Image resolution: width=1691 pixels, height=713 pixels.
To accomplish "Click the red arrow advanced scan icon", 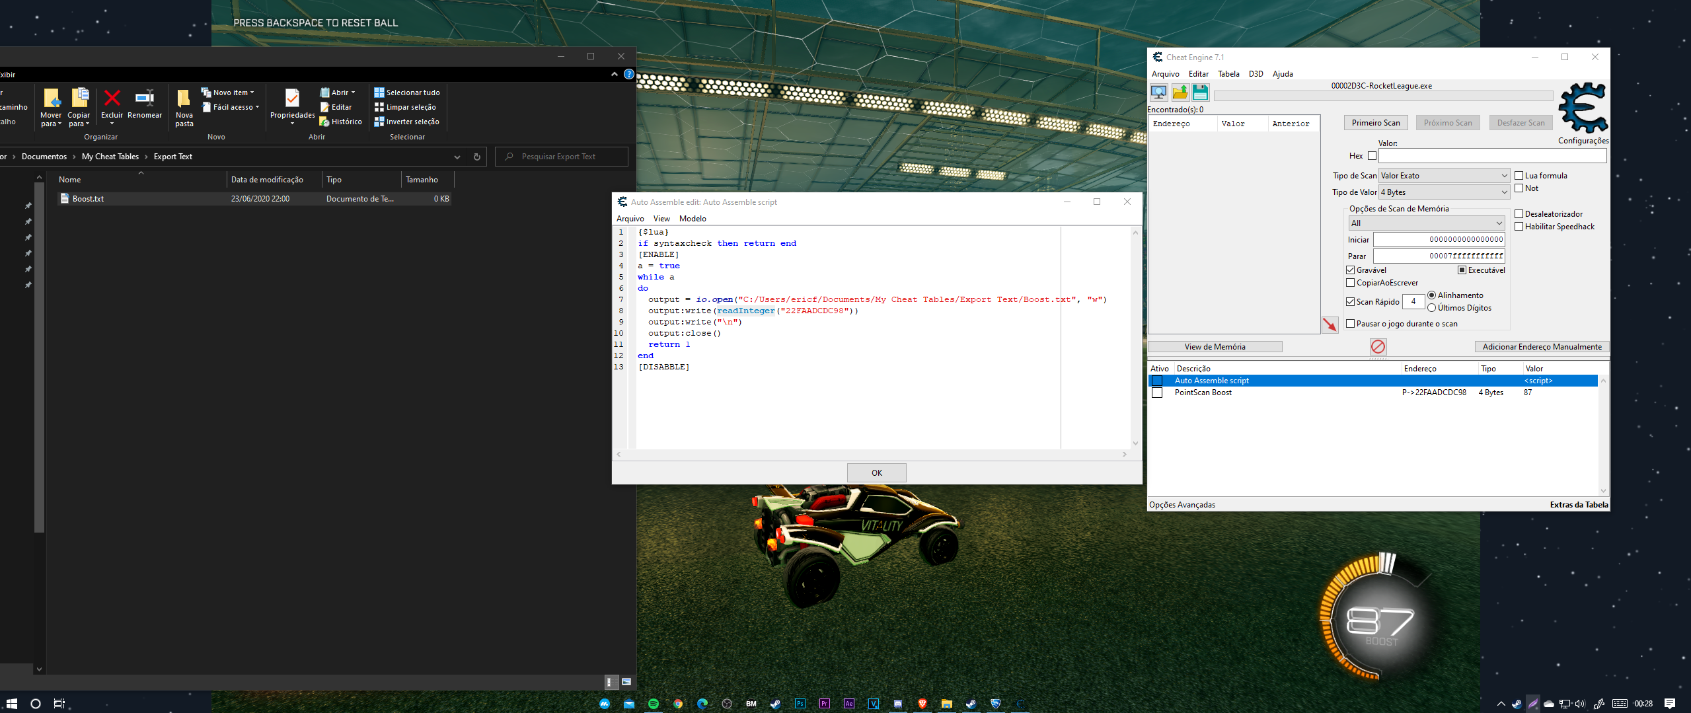I will (1330, 324).
